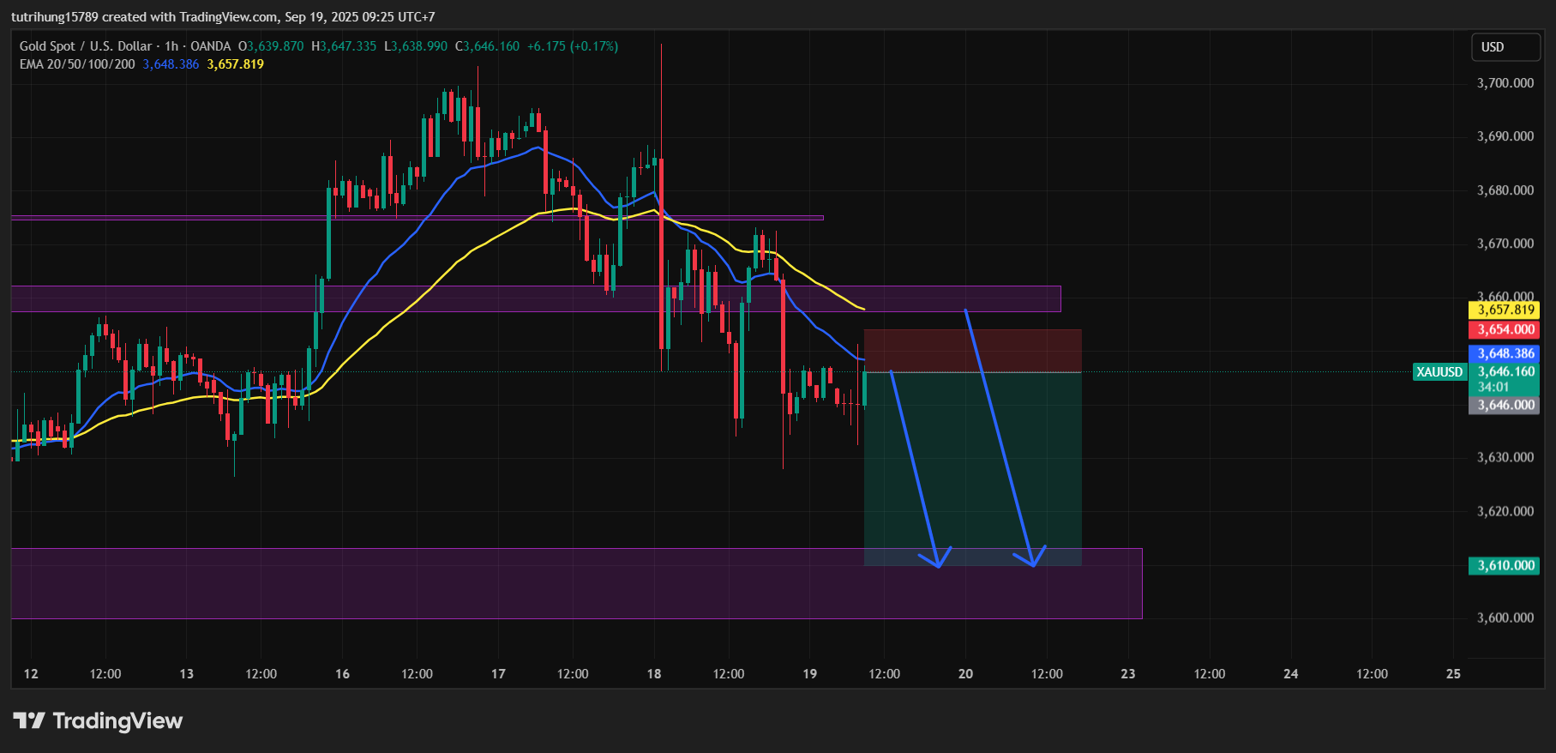Click date label 18 on time axis
Screen dimensions: 1556x753
tap(654, 674)
